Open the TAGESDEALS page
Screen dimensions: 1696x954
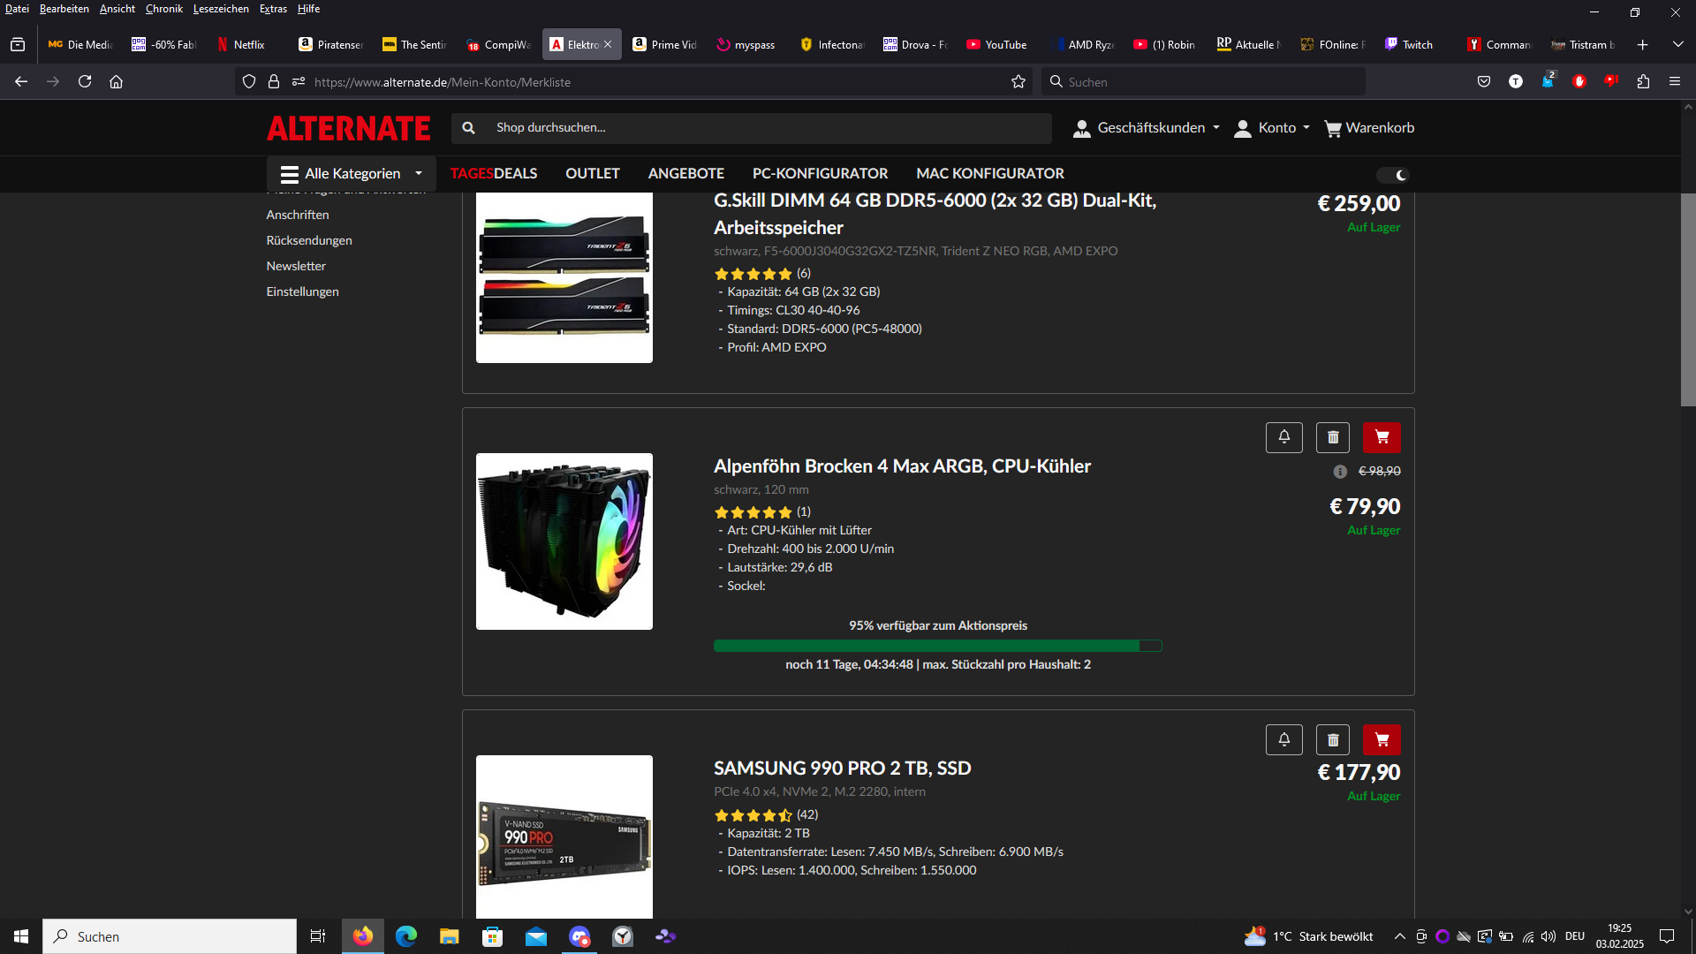(x=494, y=174)
